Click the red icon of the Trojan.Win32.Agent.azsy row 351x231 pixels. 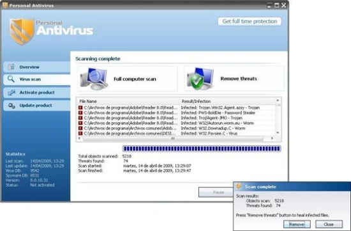(x=80, y=108)
